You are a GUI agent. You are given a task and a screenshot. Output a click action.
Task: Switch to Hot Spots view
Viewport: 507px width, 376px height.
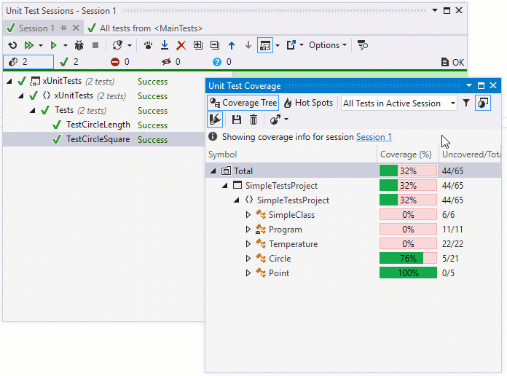pyautogui.click(x=308, y=103)
